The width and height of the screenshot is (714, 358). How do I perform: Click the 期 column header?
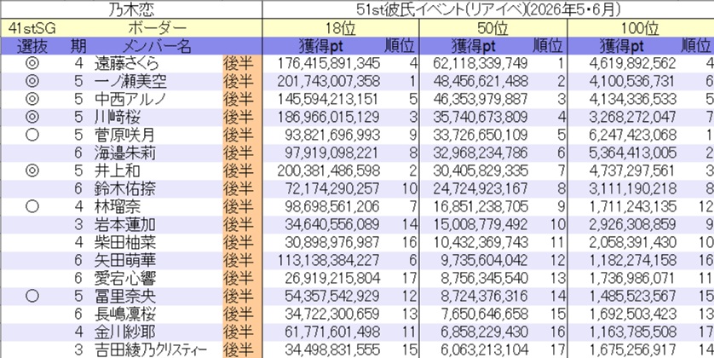tap(78, 46)
